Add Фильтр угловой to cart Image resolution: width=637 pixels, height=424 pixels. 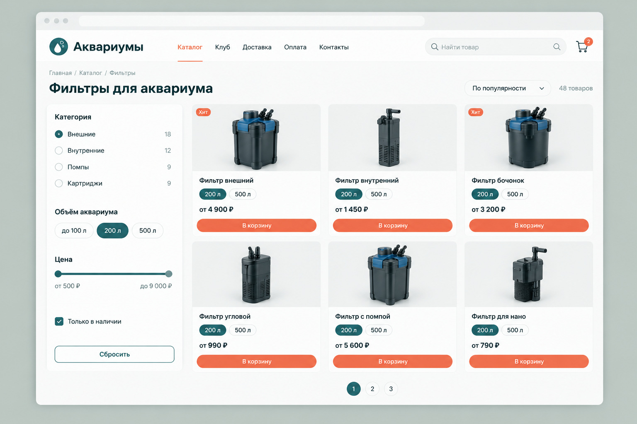[257, 361]
